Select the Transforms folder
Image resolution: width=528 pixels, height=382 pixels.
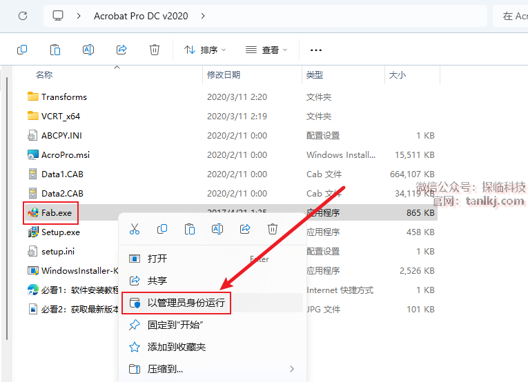(64, 97)
